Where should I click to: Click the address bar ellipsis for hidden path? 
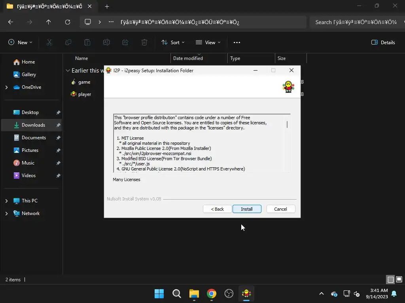(x=111, y=22)
